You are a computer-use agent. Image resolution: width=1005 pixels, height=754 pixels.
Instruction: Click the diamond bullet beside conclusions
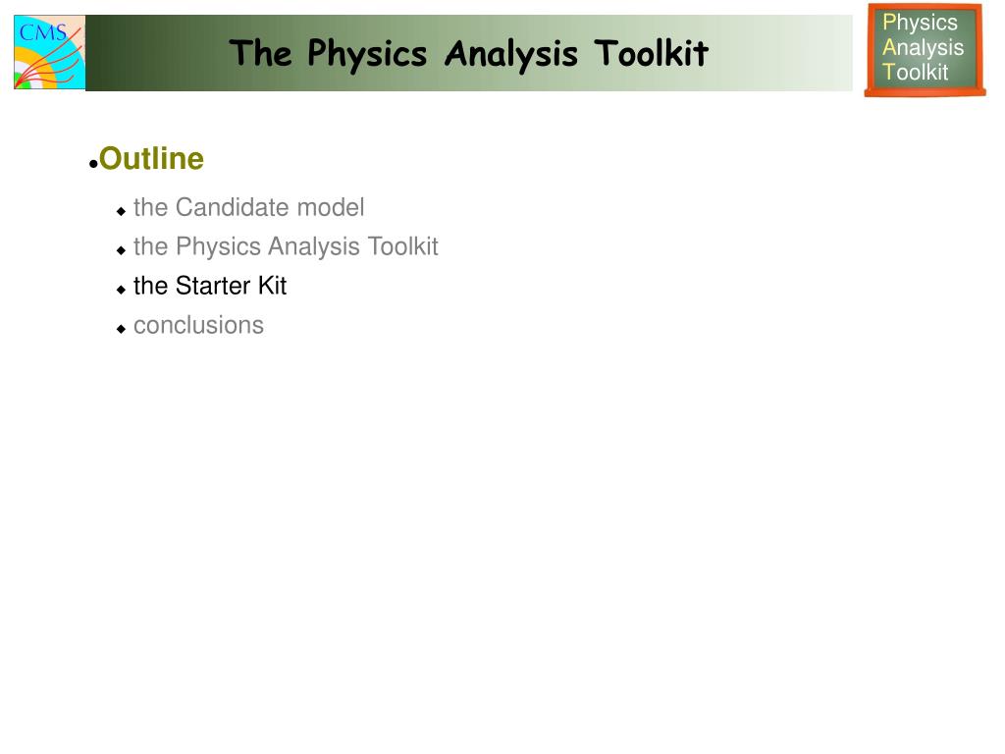pos(121,329)
